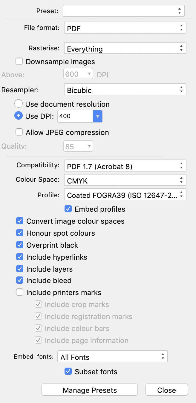Enable Allow JPEG compression checkbox
Viewport: 196px width, 403px height.
(x=19, y=132)
